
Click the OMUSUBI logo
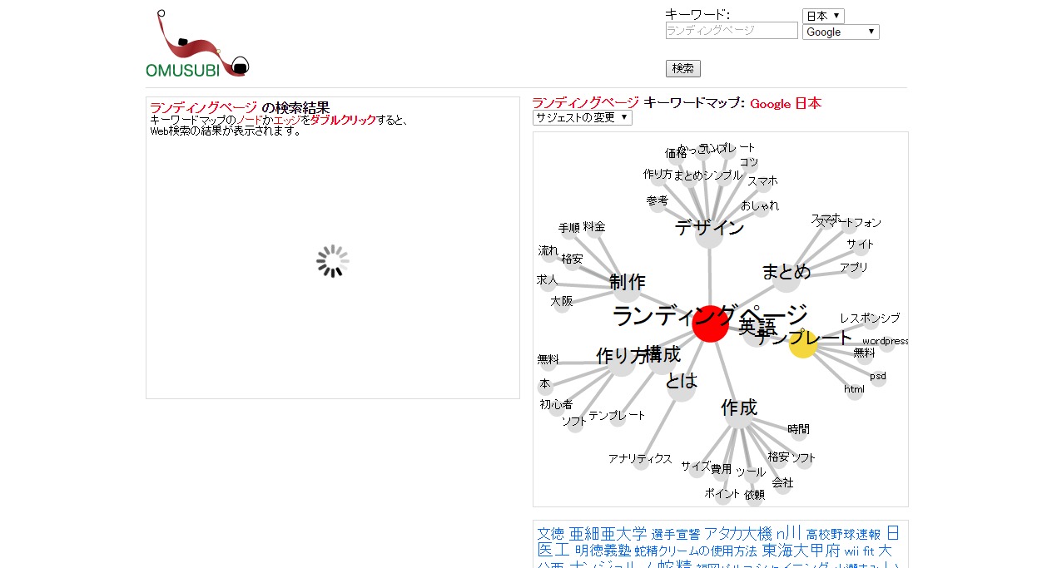[x=197, y=46]
